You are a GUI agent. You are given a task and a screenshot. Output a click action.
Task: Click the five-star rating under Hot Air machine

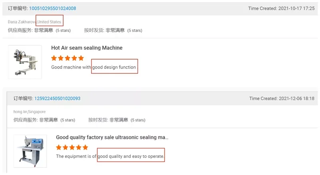pos(68,58)
